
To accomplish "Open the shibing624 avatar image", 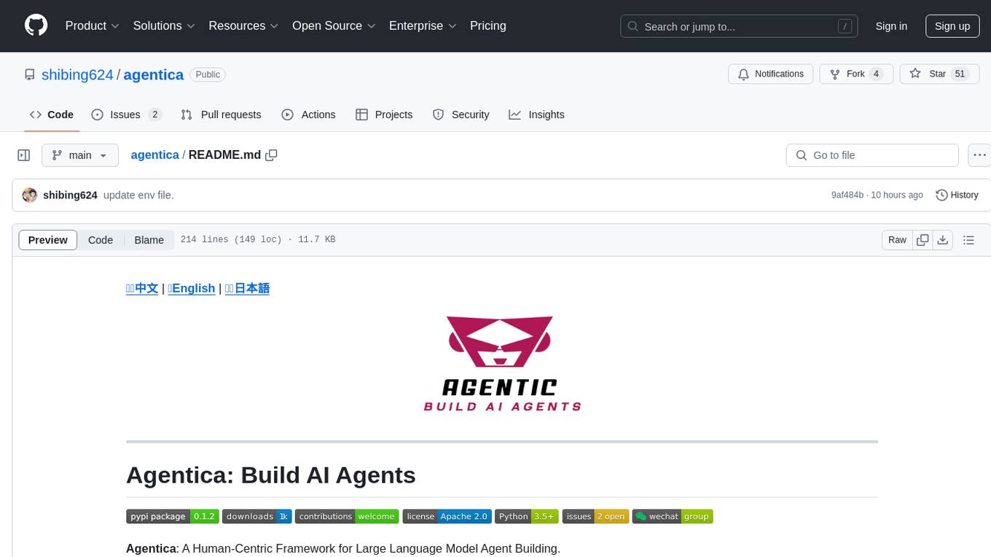I will pos(30,195).
